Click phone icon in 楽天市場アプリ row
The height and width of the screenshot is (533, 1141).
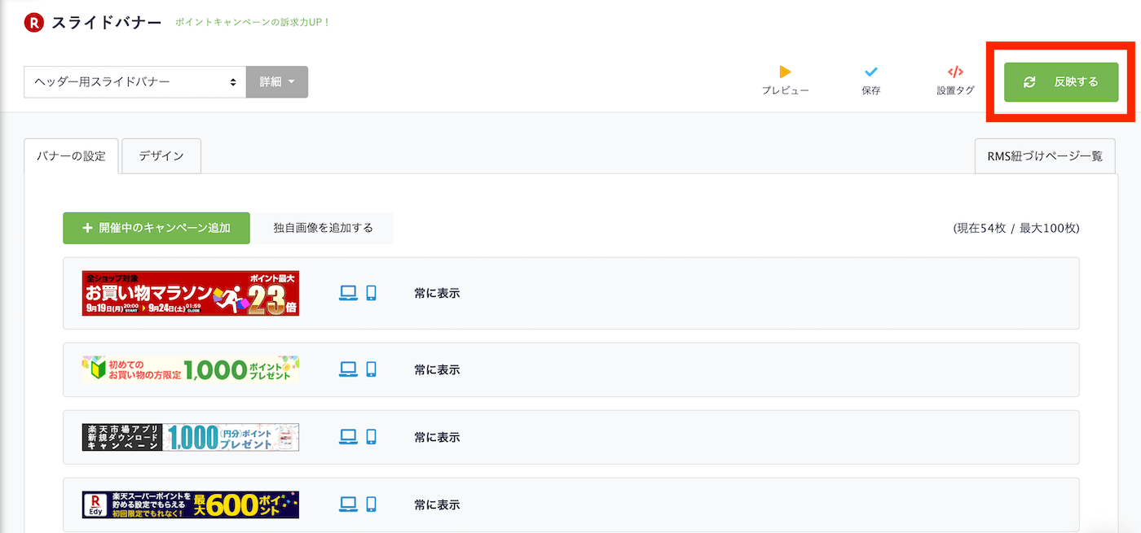(371, 437)
